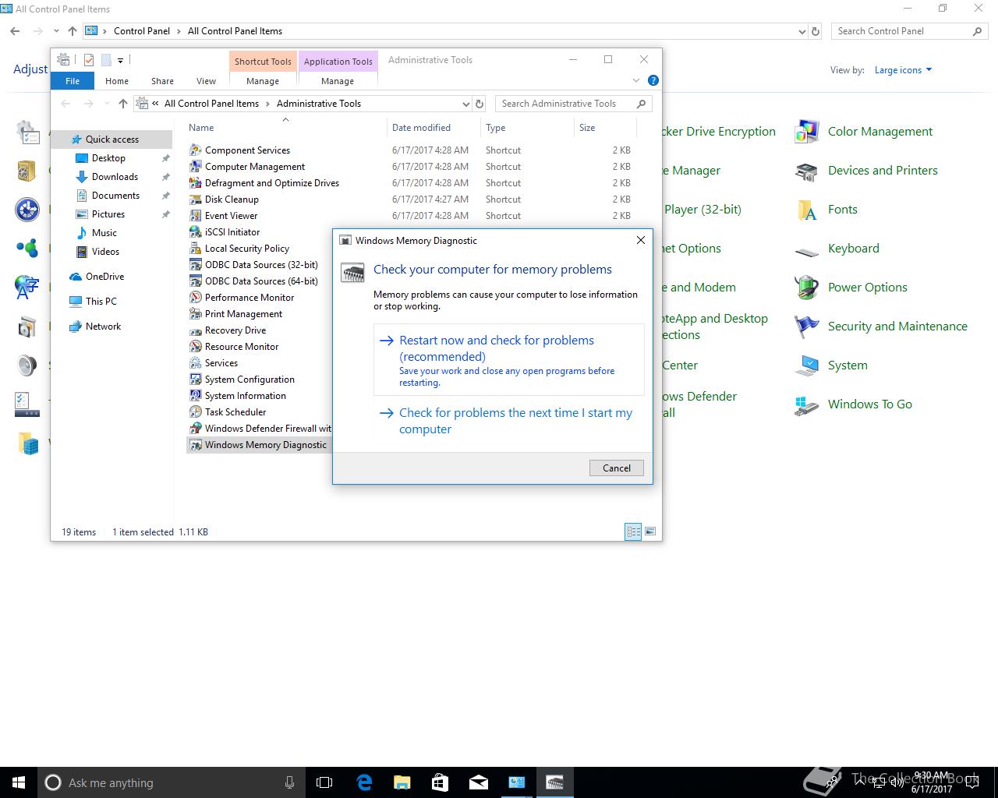Viewport: 998px width, 798px height.
Task: Refresh Administrative Tools folder view
Action: tap(480, 104)
